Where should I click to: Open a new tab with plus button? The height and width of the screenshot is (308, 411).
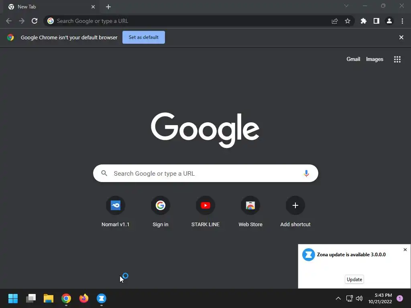(108, 7)
